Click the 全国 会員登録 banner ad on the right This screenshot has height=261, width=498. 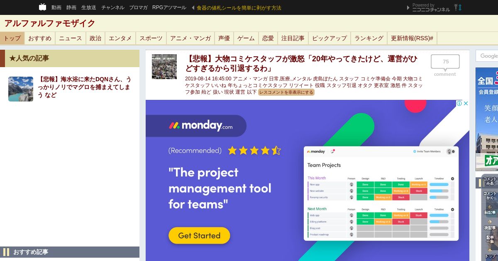(x=487, y=119)
